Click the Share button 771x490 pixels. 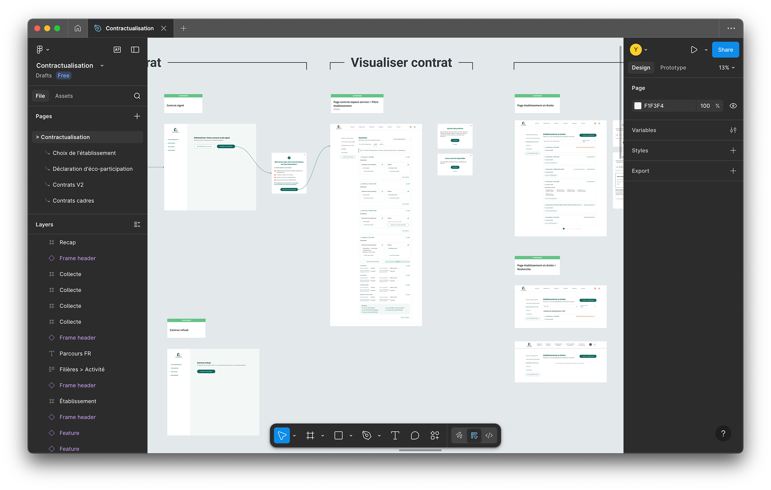[725, 50]
